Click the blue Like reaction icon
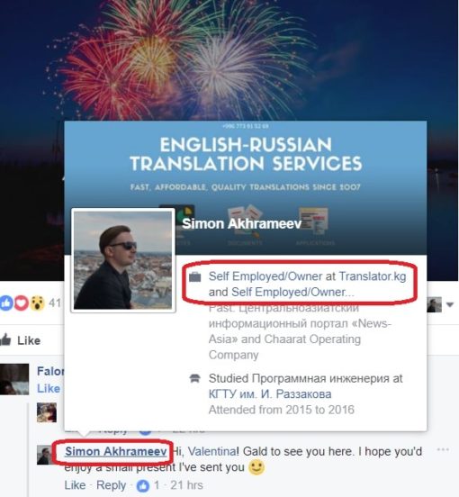 [x=5, y=303]
